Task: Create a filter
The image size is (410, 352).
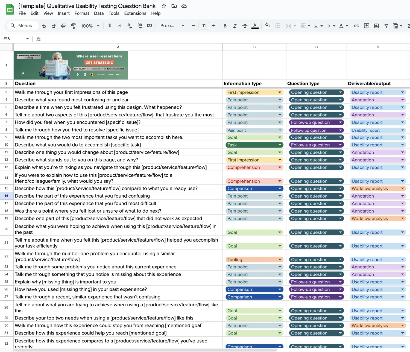Action: tap(386, 26)
